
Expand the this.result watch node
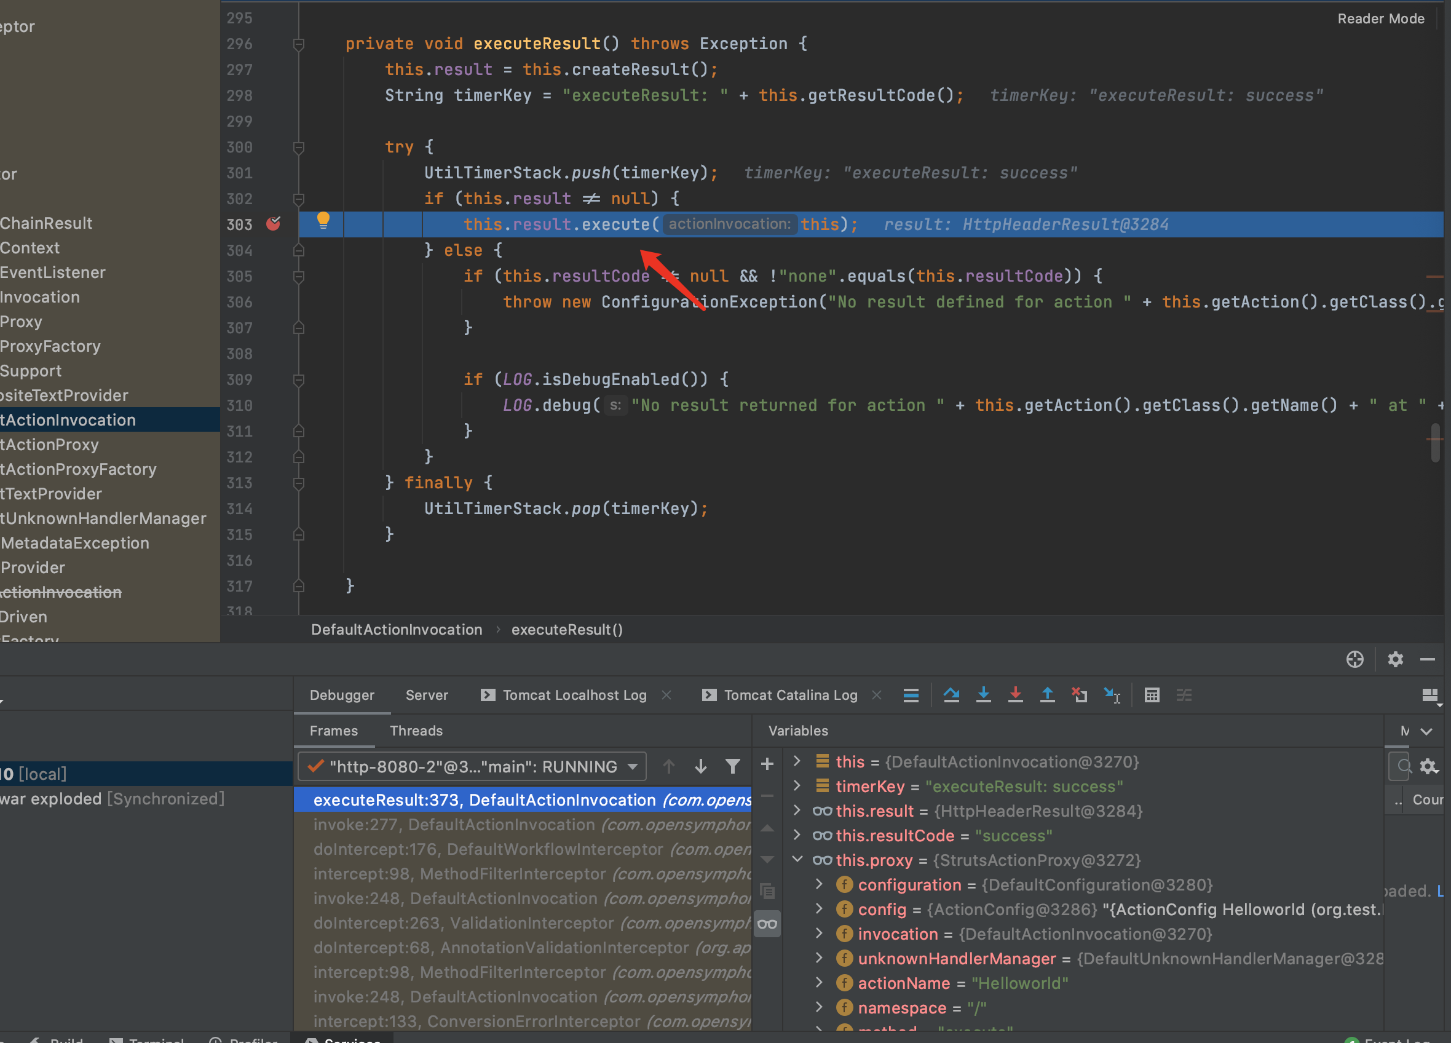tap(797, 810)
